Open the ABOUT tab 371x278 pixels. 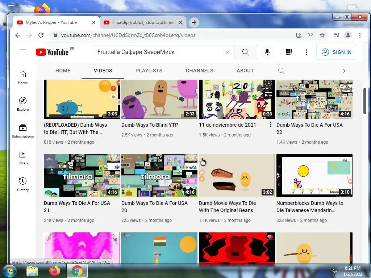pyautogui.click(x=245, y=71)
